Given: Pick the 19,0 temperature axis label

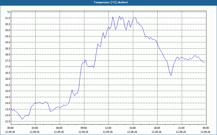Looking at the screenshot, I should [8, 42].
